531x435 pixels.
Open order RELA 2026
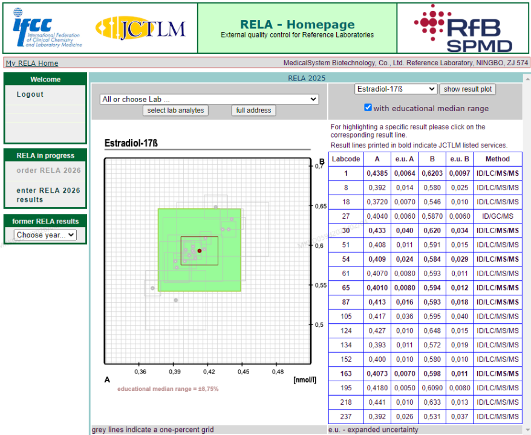click(x=48, y=170)
